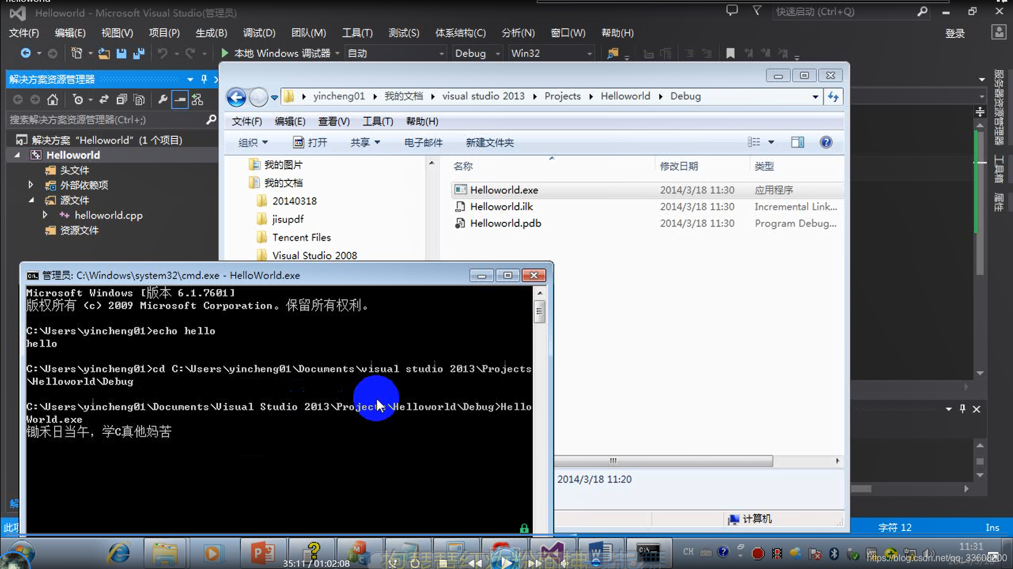Click the Home icon in Solution Explorer
1013x569 pixels.
52,99
